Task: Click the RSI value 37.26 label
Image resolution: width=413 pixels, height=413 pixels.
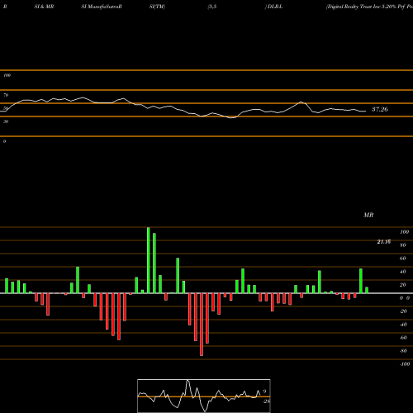Action: pos(380,109)
